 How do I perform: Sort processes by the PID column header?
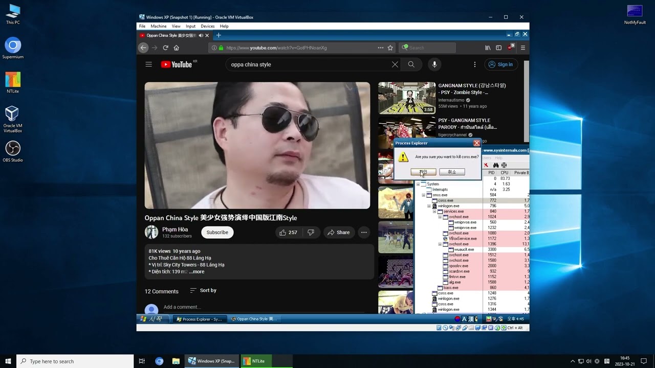[491, 173]
